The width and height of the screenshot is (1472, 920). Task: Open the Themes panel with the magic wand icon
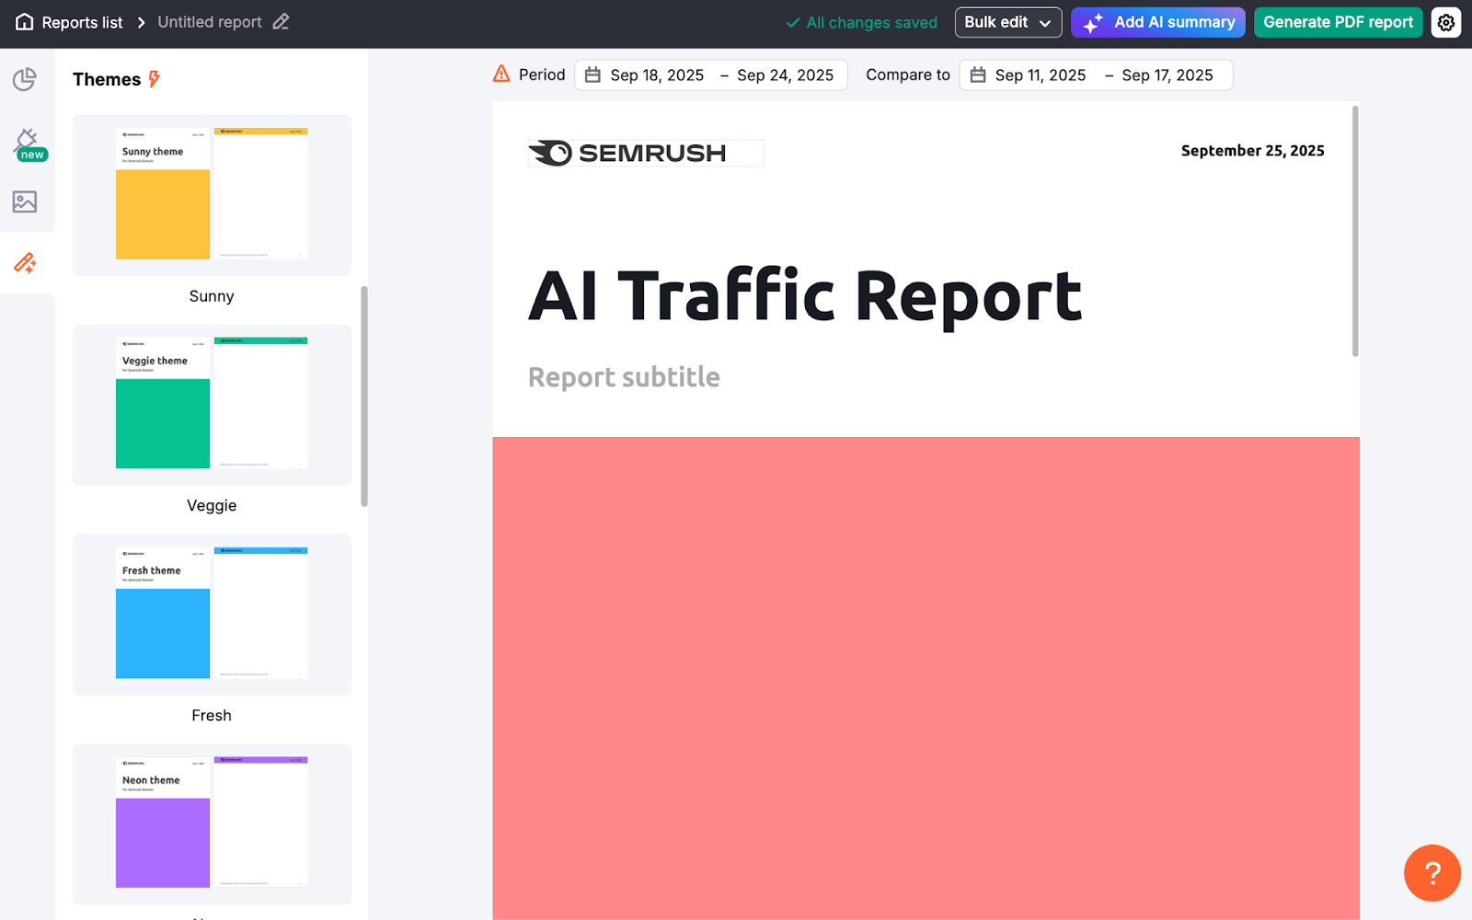click(x=26, y=262)
